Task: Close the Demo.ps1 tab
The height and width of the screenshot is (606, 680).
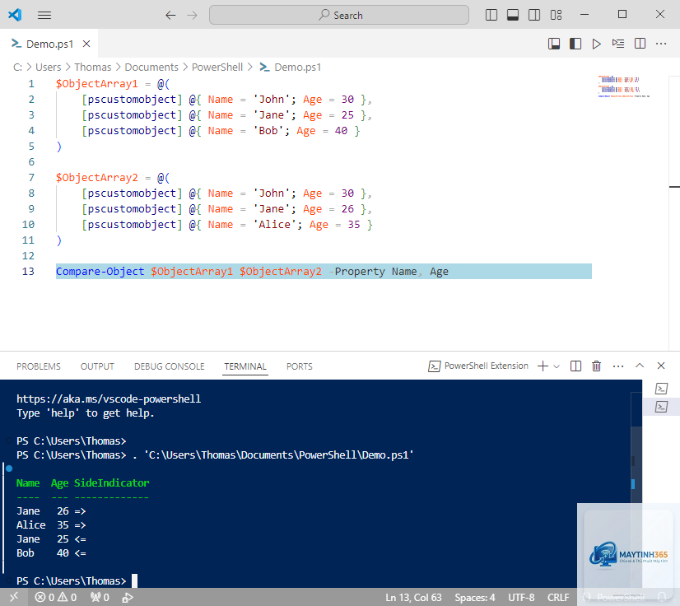Action: pos(86,44)
